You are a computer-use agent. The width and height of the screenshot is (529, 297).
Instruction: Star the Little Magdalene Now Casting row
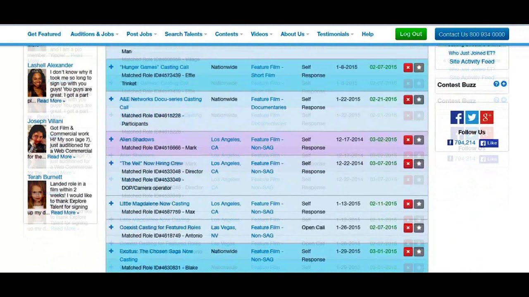pyautogui.click(x=419, y=204)
